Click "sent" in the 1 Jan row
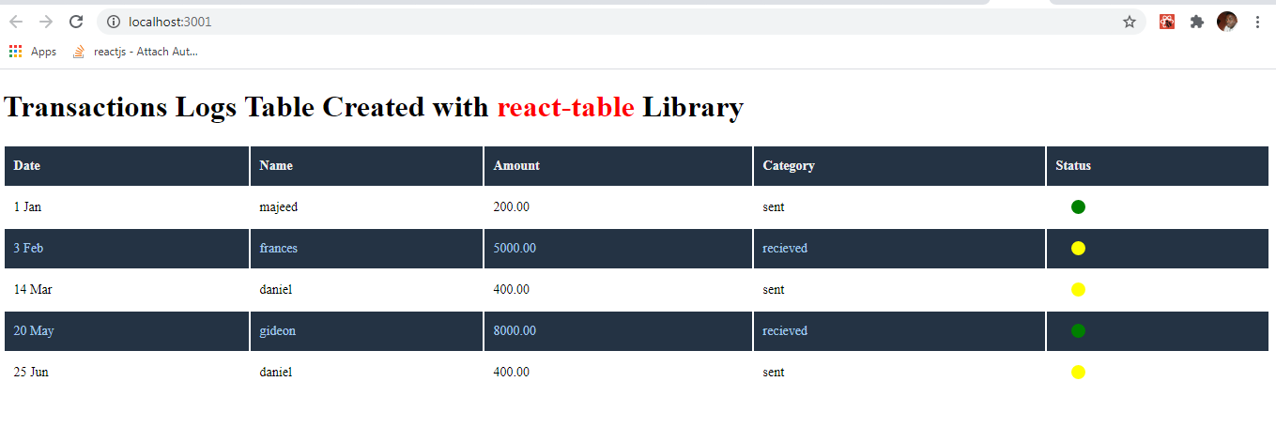Image resolution: width=1276 pixels, height=427 pixels. (x=774, y=207)
